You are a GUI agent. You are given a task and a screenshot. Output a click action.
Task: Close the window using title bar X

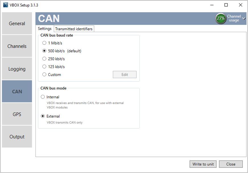240,5
